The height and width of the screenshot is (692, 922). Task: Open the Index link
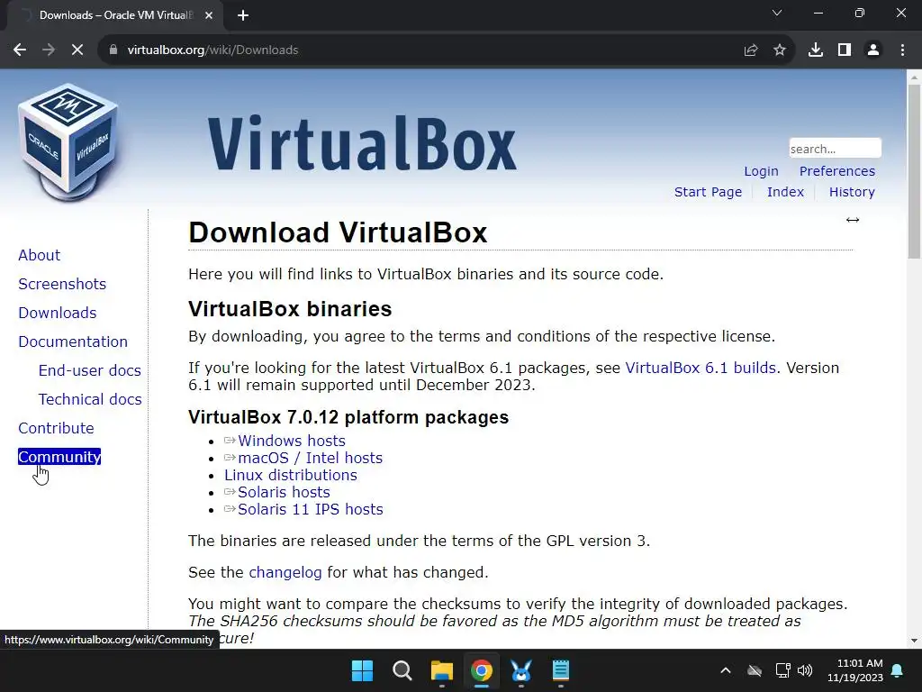[785, 192]
